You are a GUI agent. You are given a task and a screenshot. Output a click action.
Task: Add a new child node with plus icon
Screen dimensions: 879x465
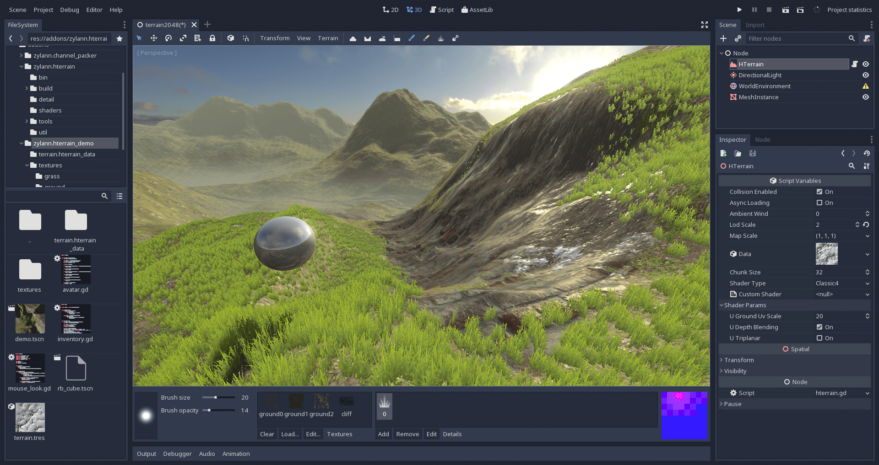tap(723, 38)
